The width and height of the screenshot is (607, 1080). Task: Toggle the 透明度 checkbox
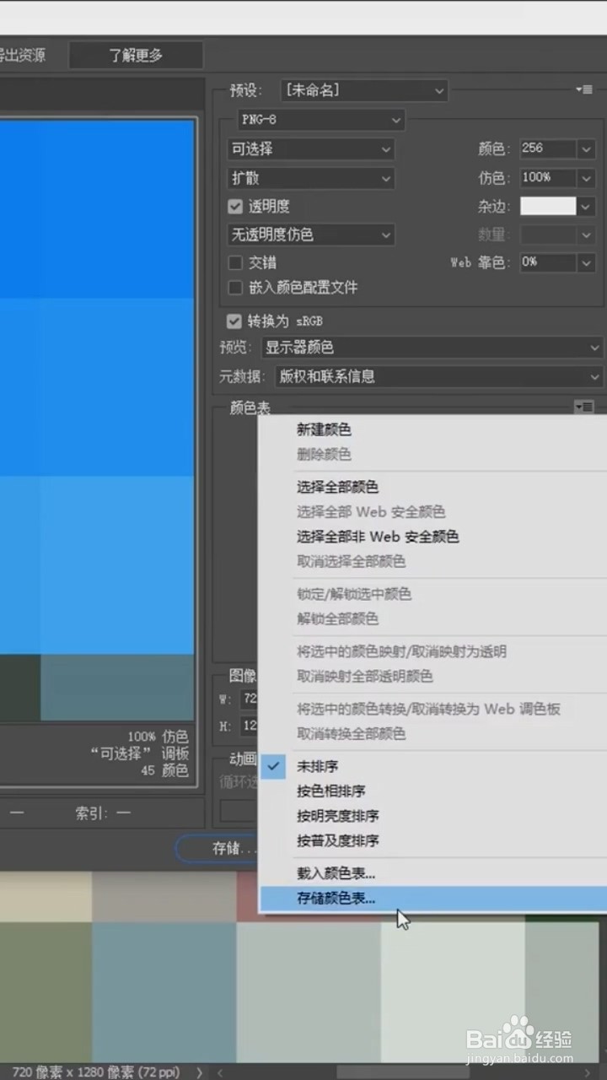[235, 206]
